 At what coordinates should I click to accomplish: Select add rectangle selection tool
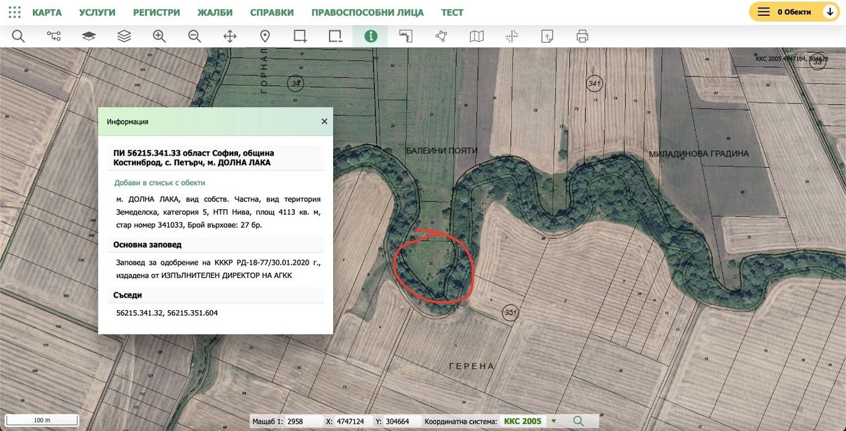300,36
